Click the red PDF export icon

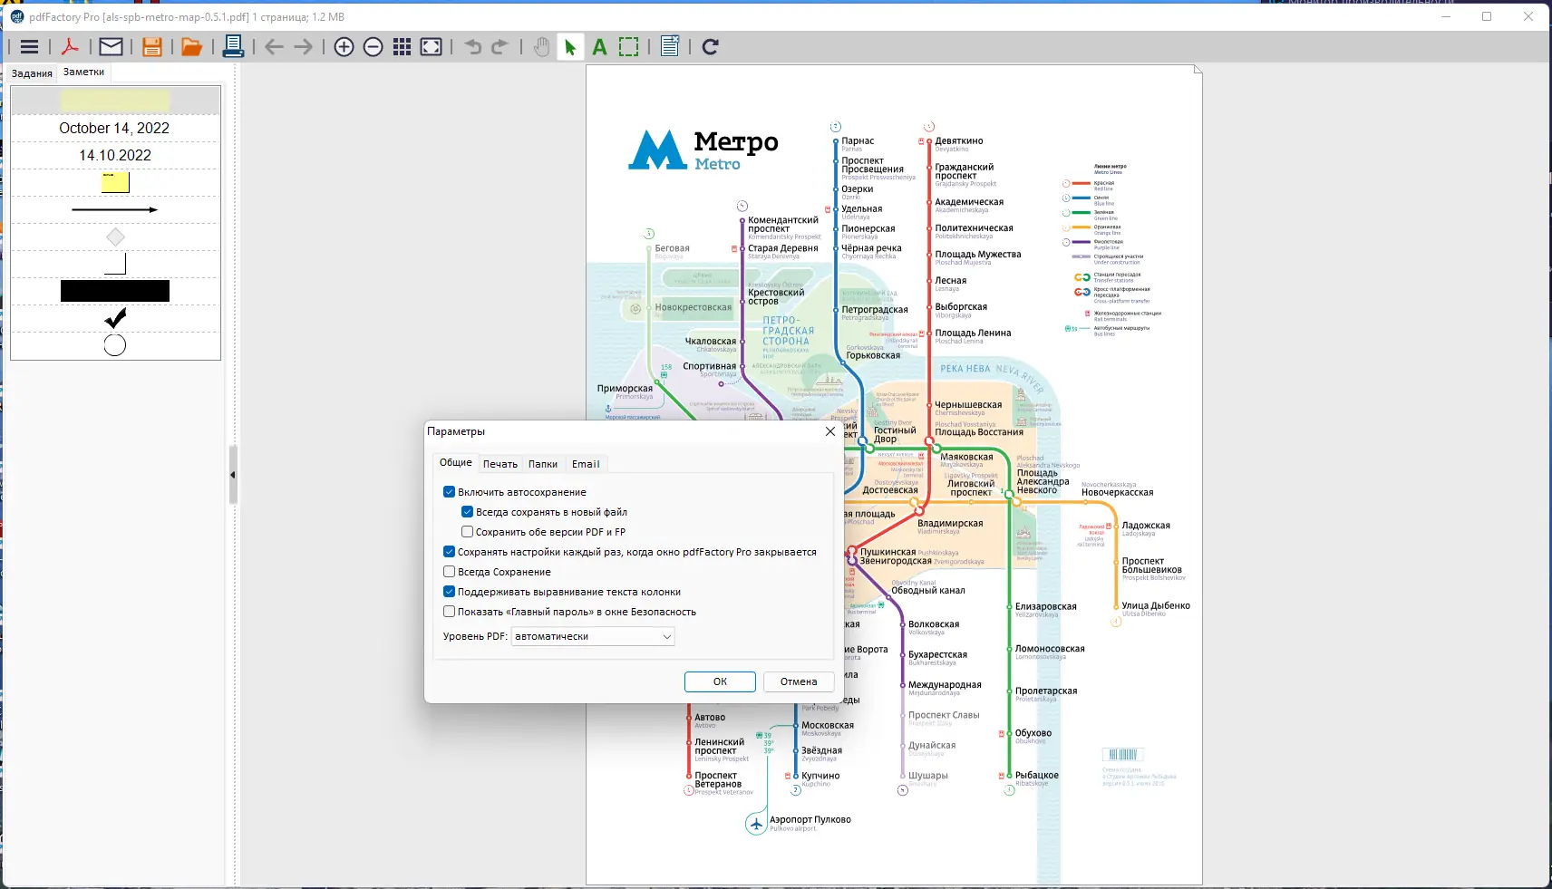click(70, 47)
